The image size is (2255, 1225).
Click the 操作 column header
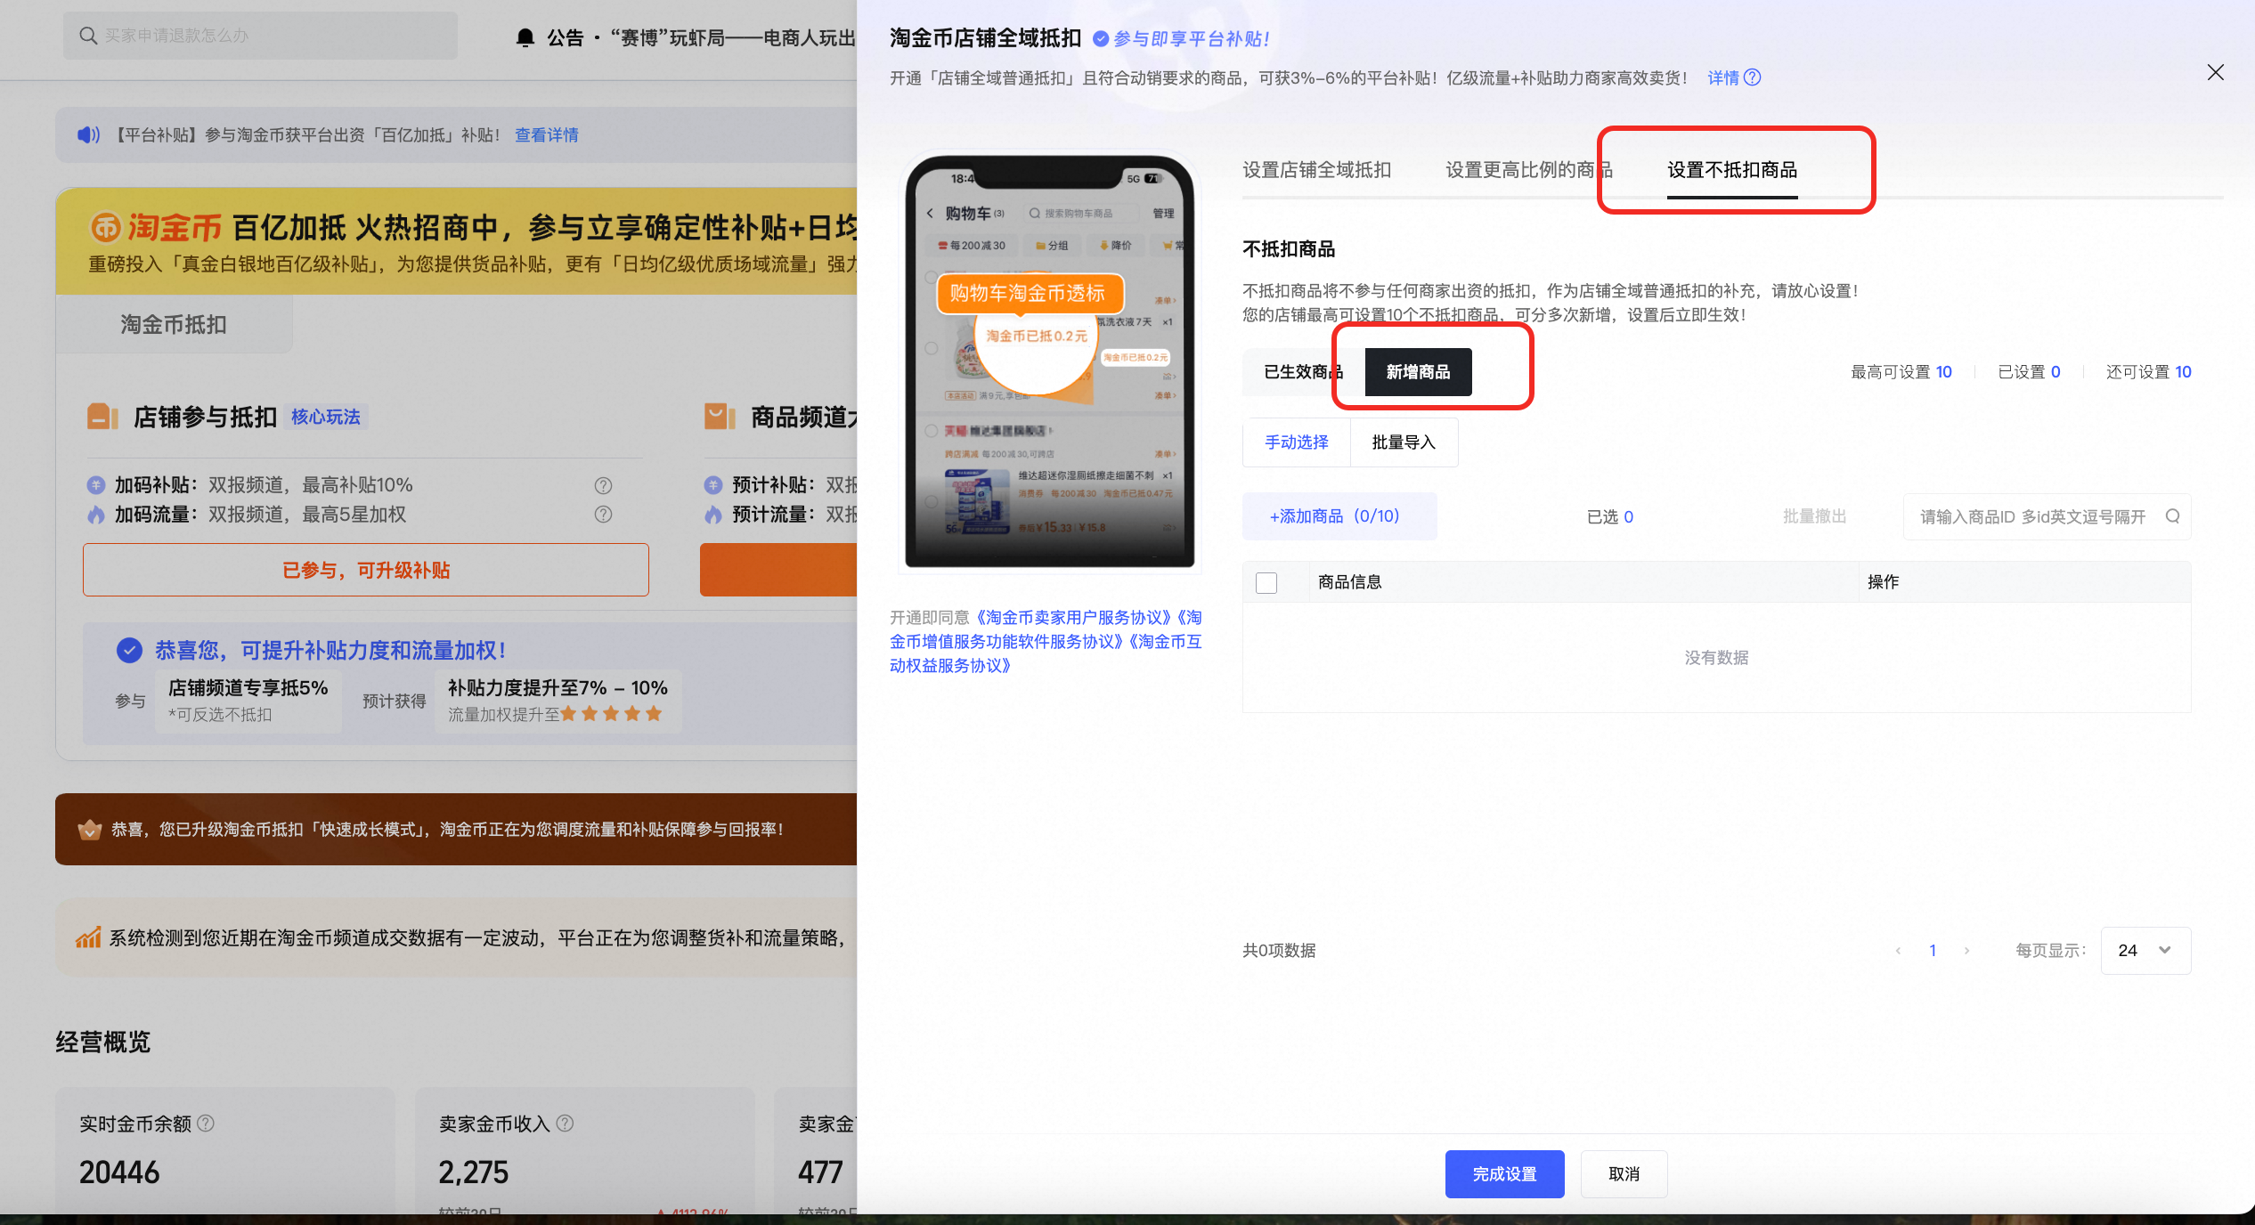coord(1883,582)
